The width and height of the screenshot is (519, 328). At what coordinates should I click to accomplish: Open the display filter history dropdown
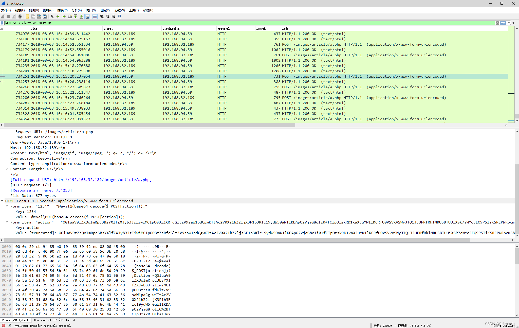[509, 23]
